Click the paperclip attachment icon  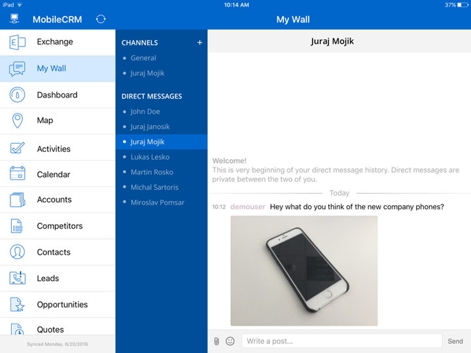pos(217,341)
